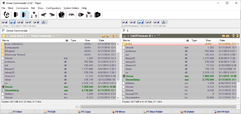
Task: Enable brief view mode toolbar toggle
Action: coord(16,15)
